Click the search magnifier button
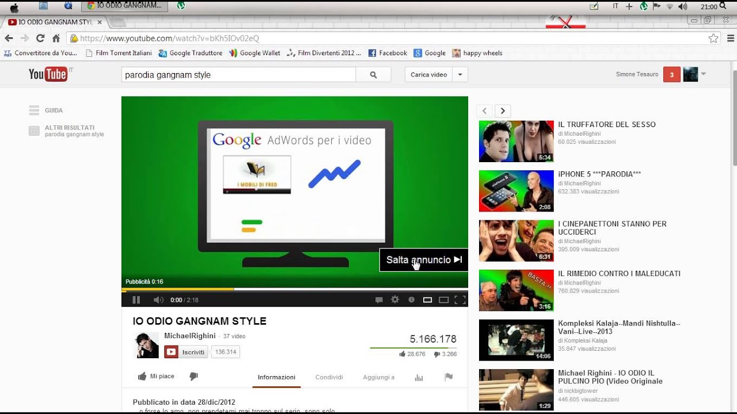Screen dimensions: 737x414 coord(373,75)
